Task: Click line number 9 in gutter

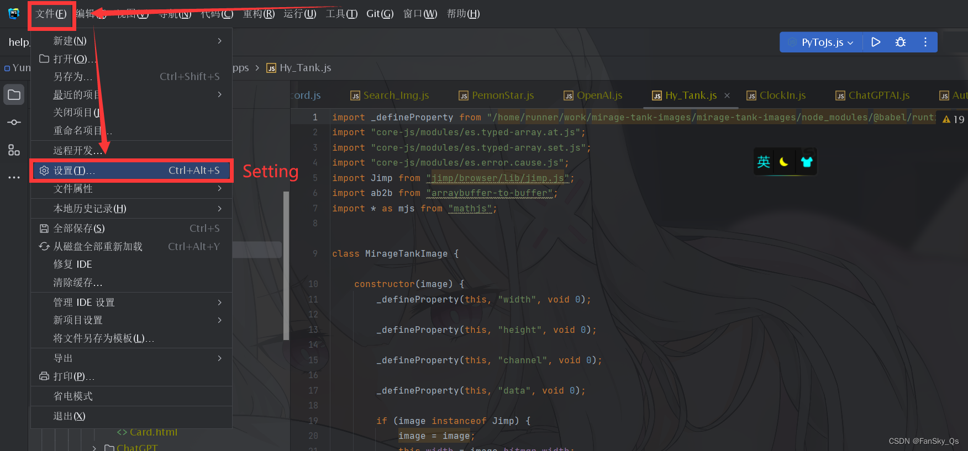Action: 315,253
